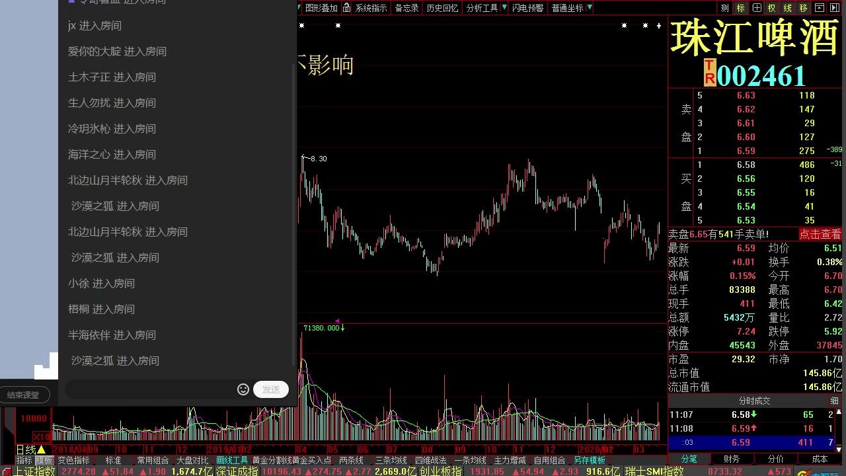Switch to the 分价 tab

point(776,459)
